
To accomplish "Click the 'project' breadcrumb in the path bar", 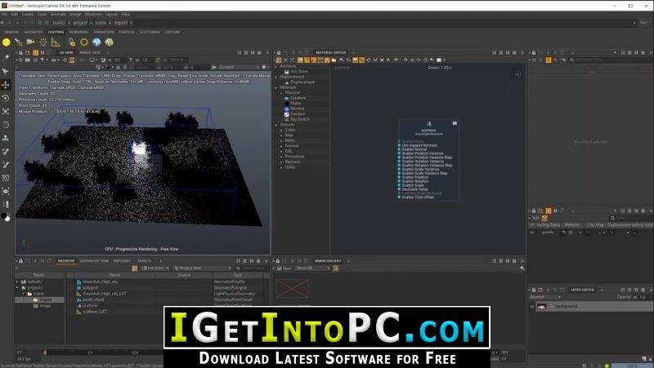I will pos(80,23).
